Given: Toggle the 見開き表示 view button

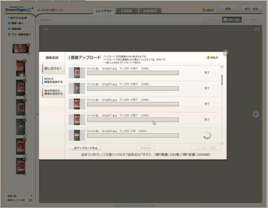Looking at the screenshot, I should point(232,20).
